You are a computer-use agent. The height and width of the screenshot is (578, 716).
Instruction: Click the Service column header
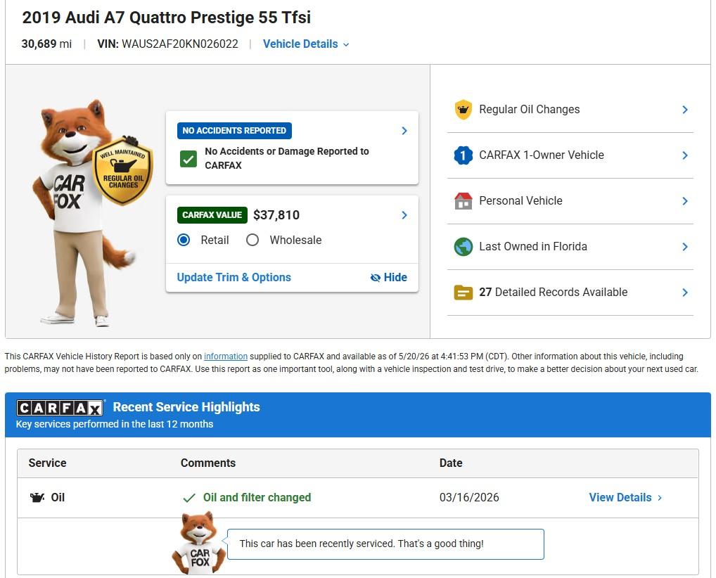click(x=48, y=463)
